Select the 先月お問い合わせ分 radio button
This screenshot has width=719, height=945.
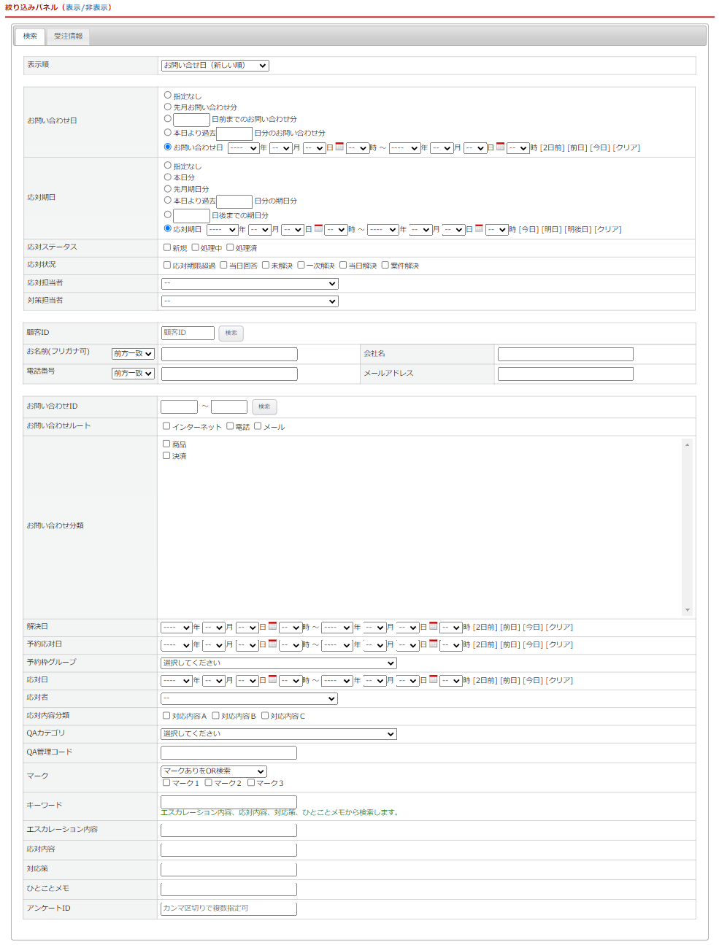[168, 107]
